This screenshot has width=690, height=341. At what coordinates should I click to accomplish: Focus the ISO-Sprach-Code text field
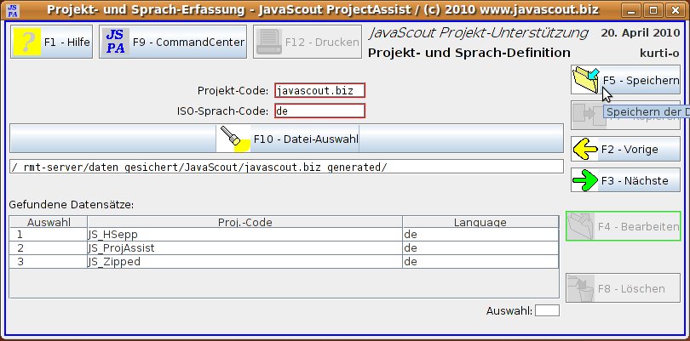pyautogui.click(x=319, y=111)
